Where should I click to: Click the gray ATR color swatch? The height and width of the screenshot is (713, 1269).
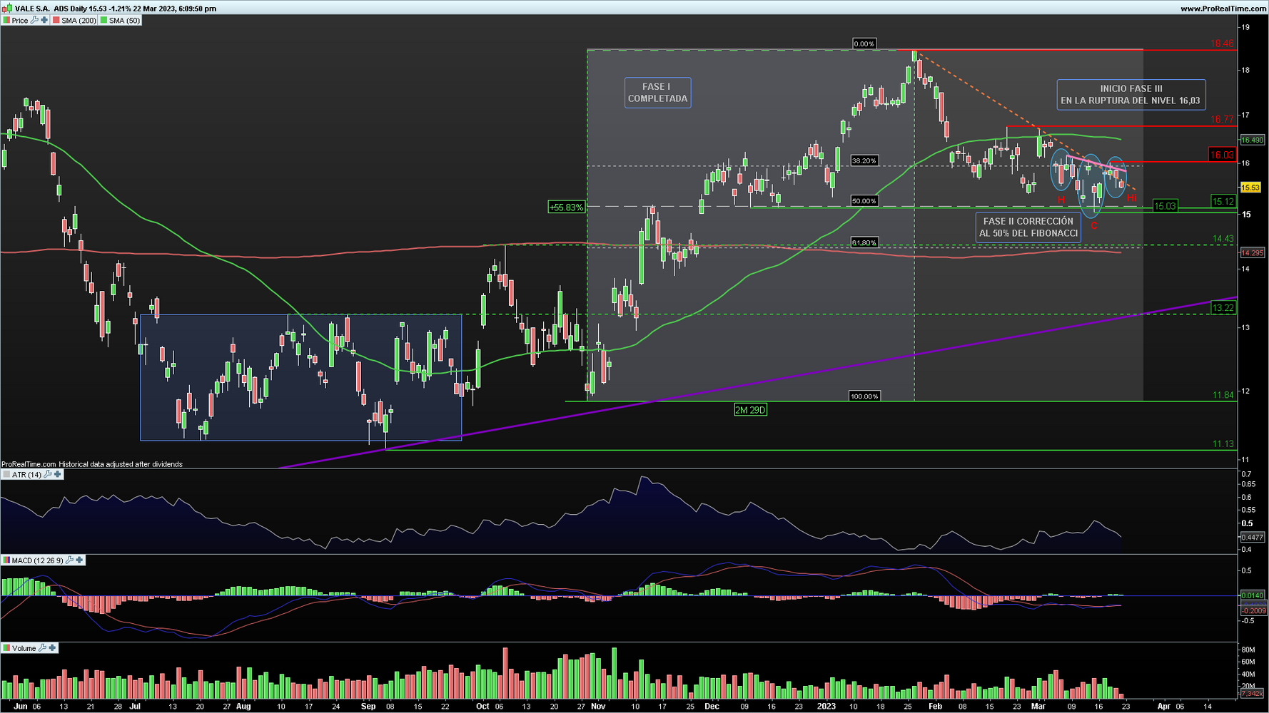tap(6, 475)
